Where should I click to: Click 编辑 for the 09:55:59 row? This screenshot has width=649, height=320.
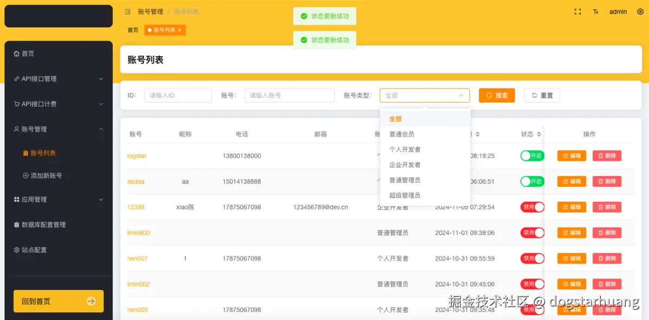[x=572, y=258]
